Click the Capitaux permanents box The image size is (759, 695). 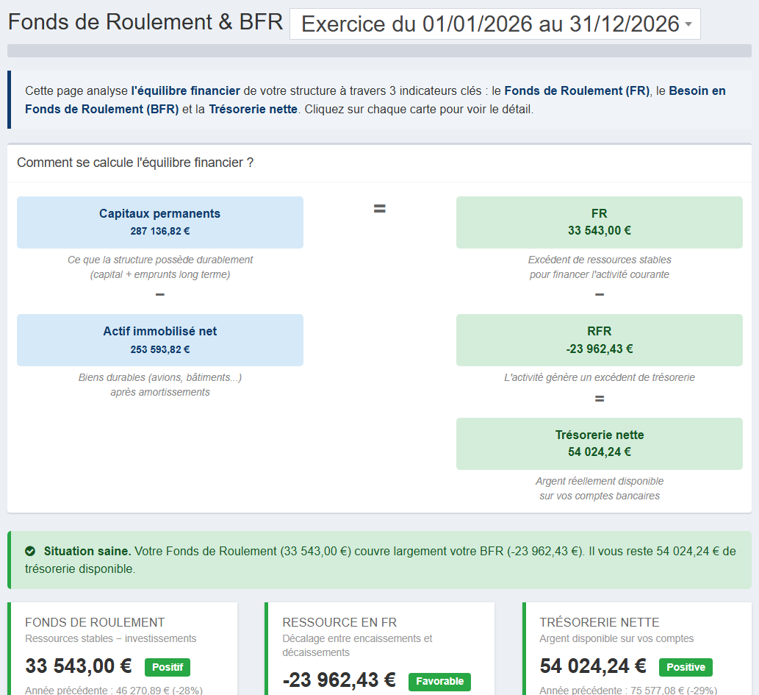(x=160, y=222)
